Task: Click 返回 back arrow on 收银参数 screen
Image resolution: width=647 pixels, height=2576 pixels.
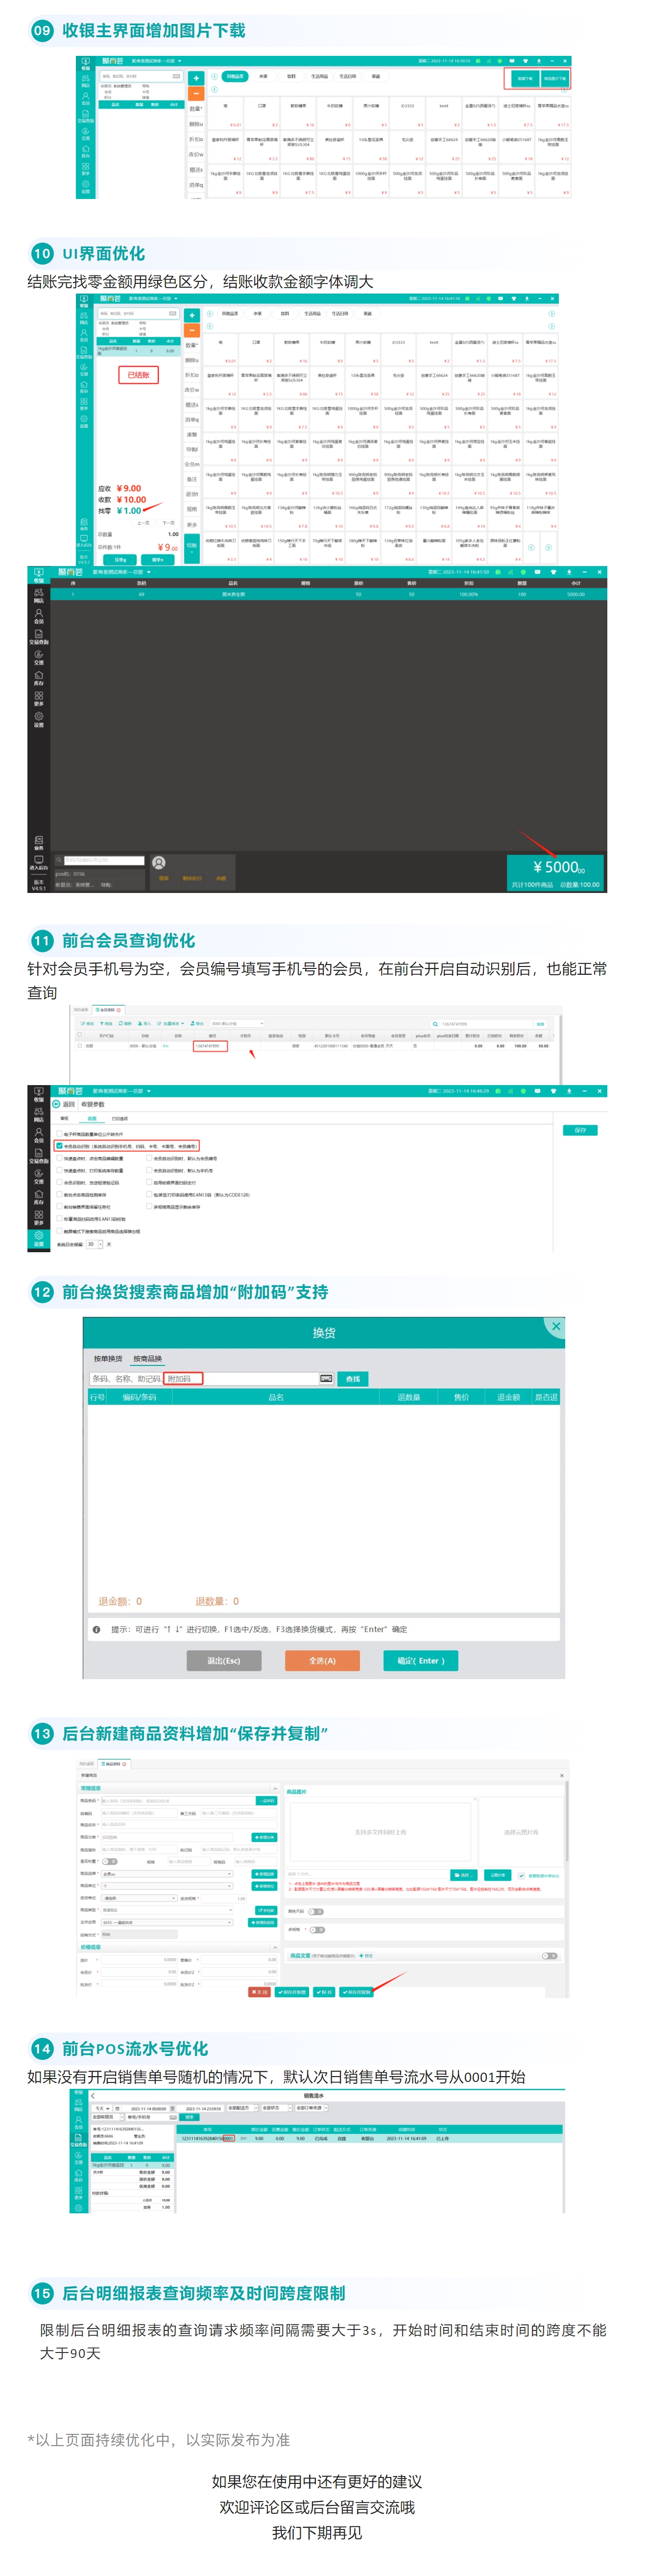Action: click(x=56, y=1105)
